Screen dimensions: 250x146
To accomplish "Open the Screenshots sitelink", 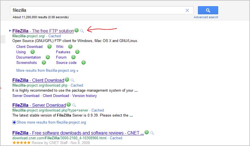I will tap(26, 62).
